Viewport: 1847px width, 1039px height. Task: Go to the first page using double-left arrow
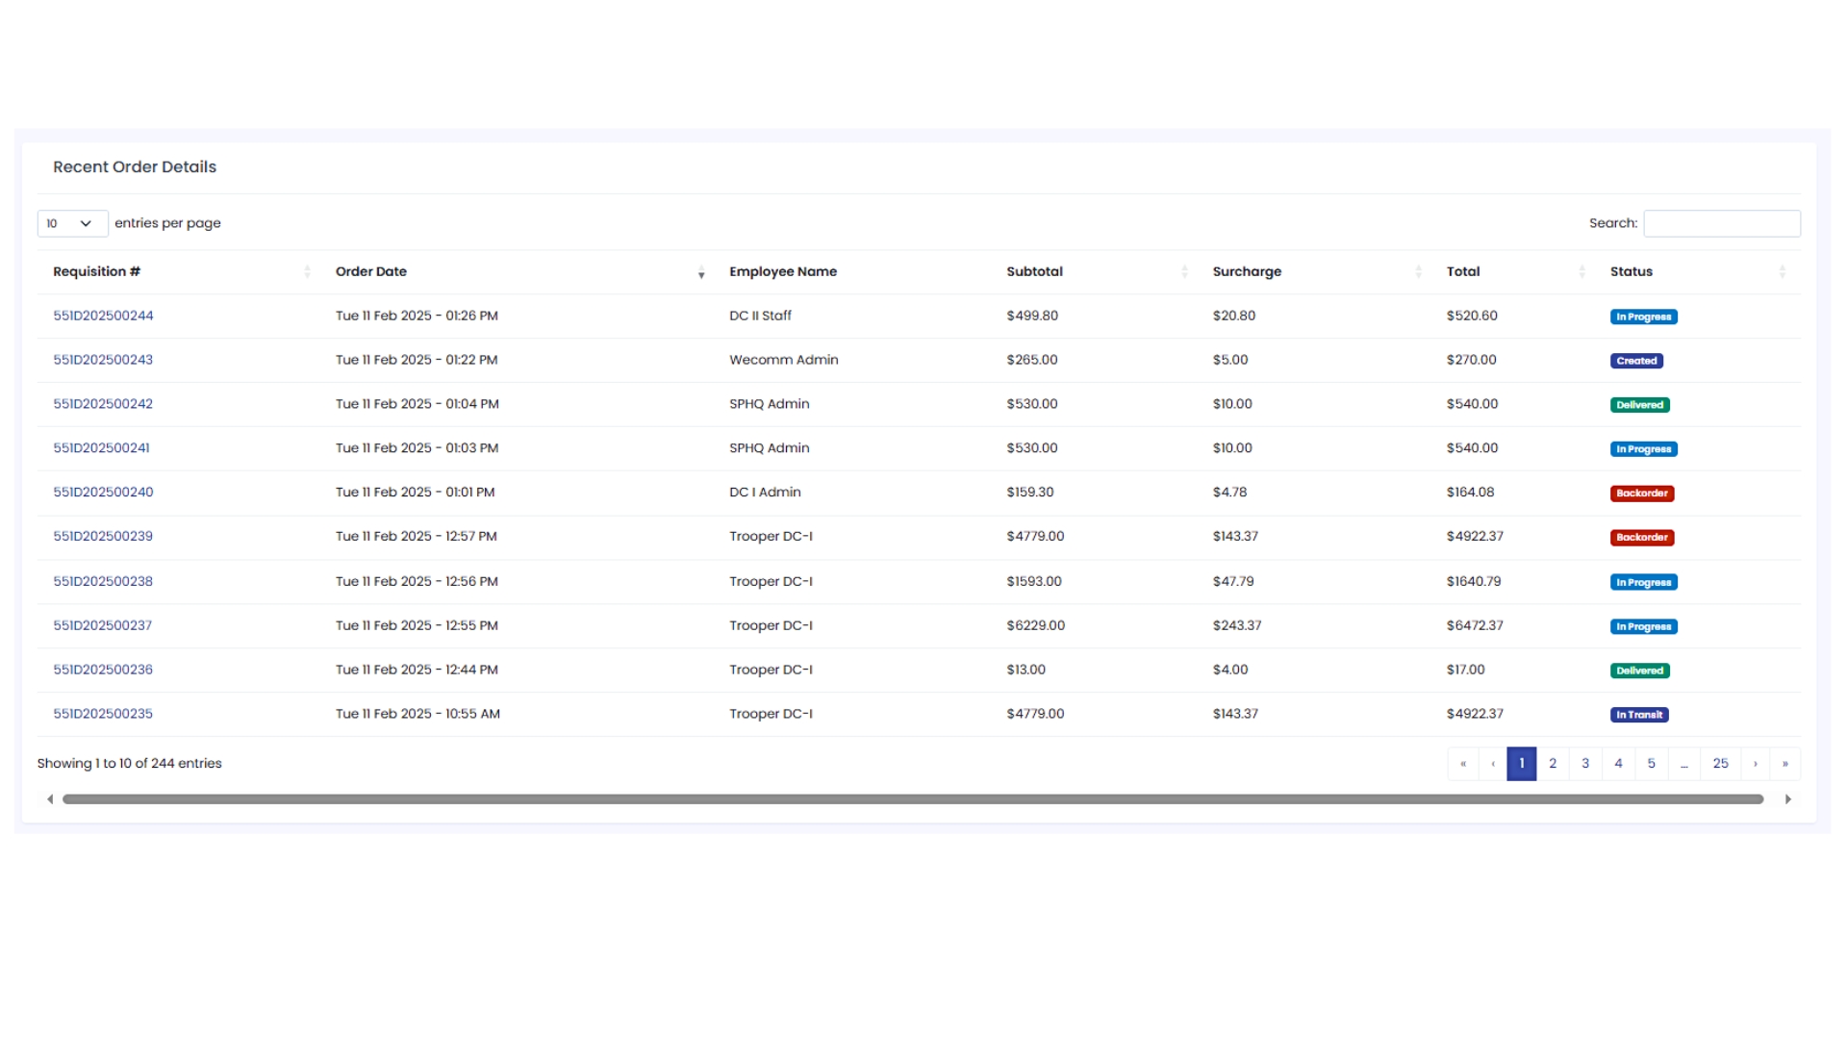coord(1463,763)
